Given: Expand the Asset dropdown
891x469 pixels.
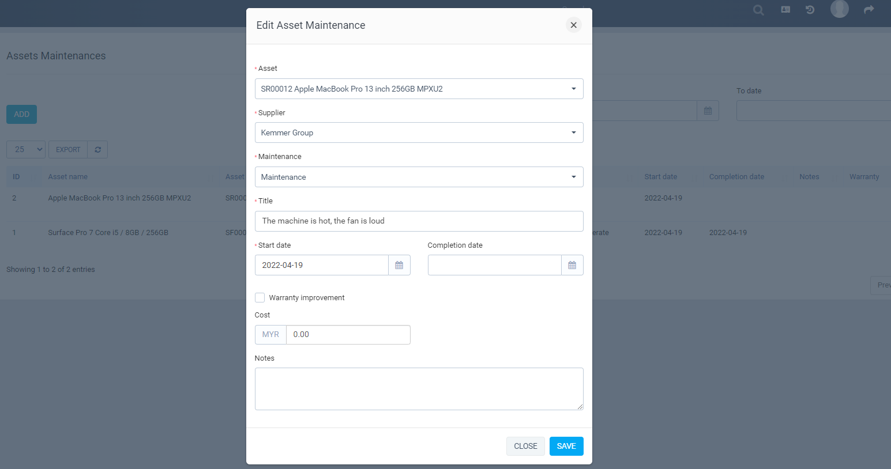Looking at the screenshot, I should coord(419,89).
